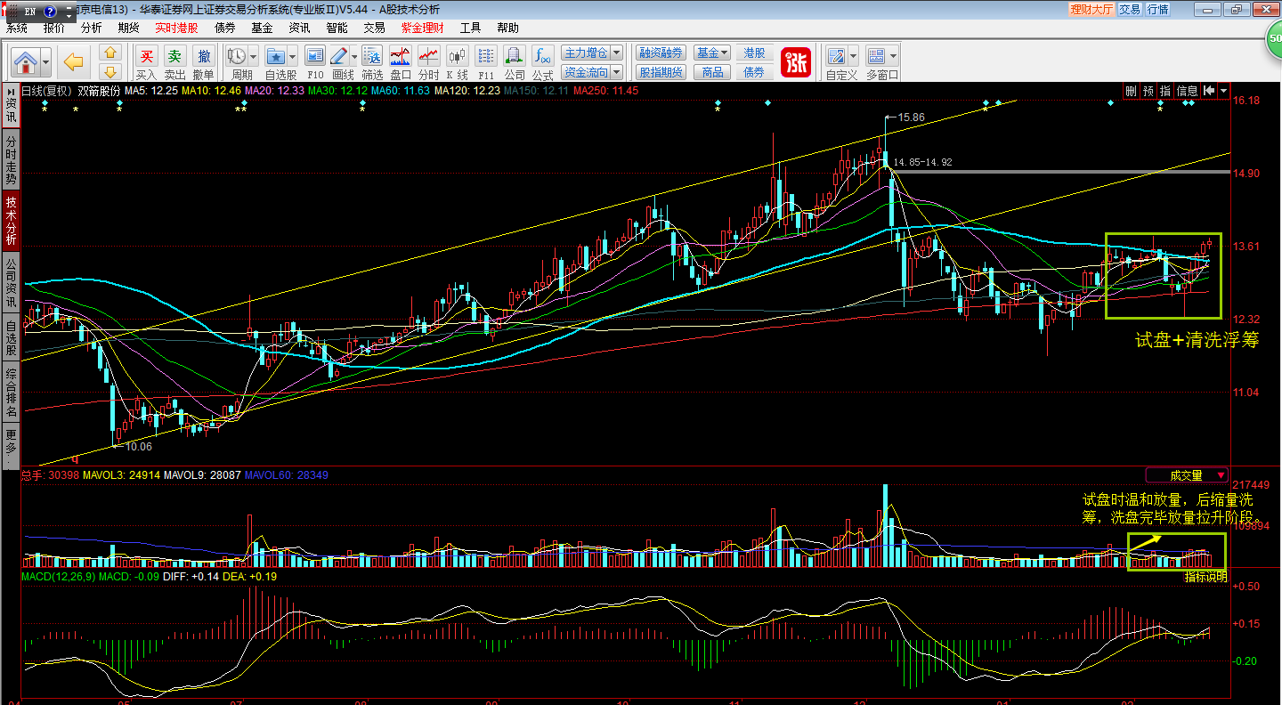1282x705 pixels.
Task: Expand the 多窗口 dropdown arrow
Action: (893, 56)
